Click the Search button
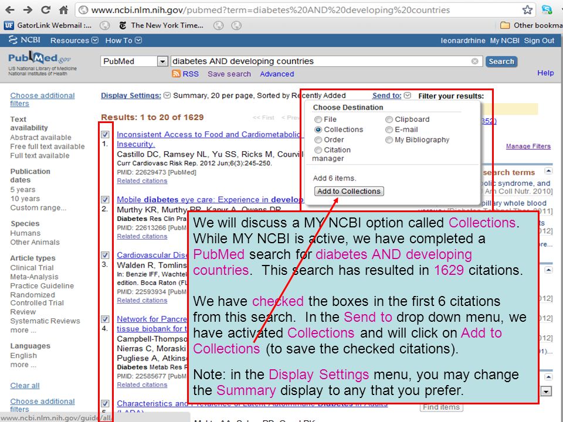Image resolution: width=563 pixels, height=422 pixels. point(501,62)
